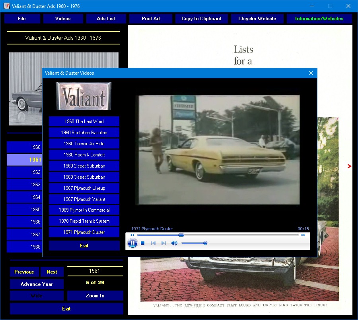This screenshot has height=320, width=358.
Task: Select year 1968 in the year list
Action: (x=25, y=247)
